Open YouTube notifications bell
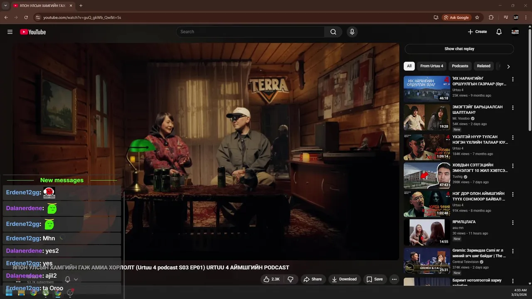This screenshot has height=299, width=532. coord(499,32)
